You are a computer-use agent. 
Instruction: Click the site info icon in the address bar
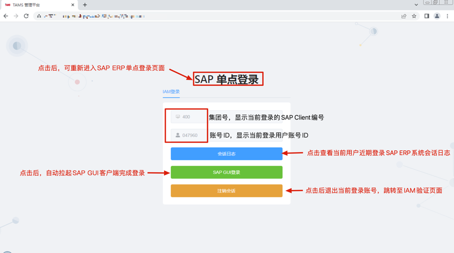point(39,16)
